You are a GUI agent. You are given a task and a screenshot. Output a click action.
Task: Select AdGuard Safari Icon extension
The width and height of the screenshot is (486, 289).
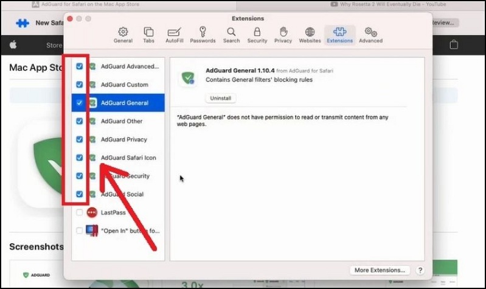128,158
